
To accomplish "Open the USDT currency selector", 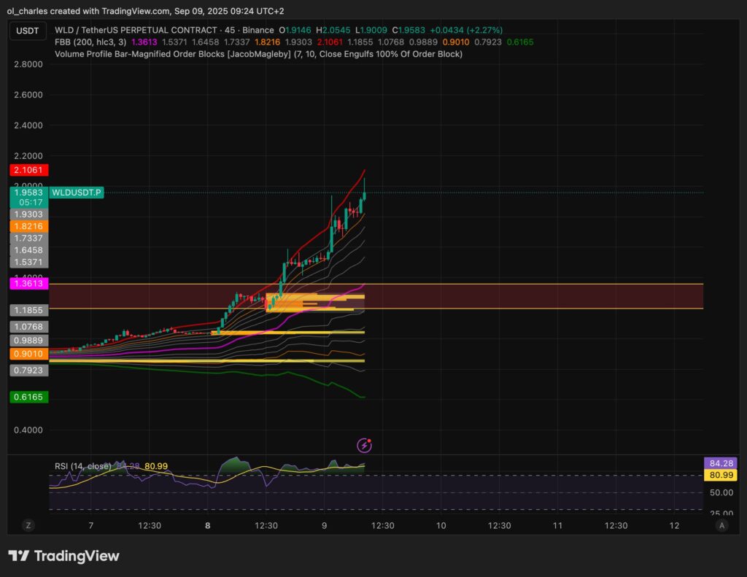I will [28, 31].
